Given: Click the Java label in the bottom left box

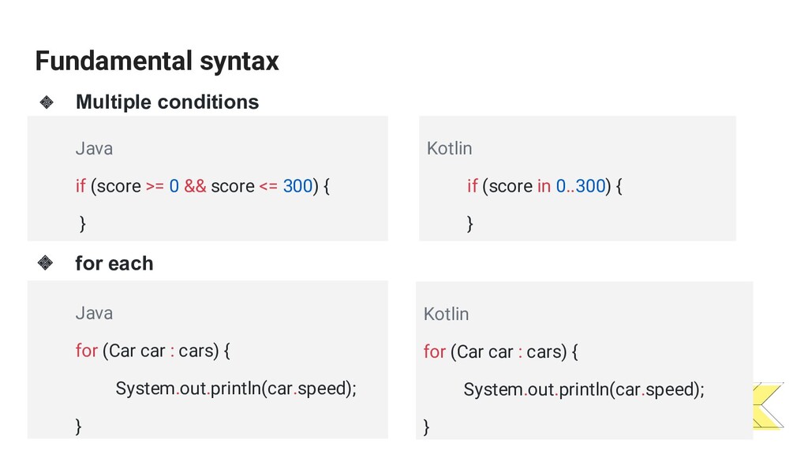Looking at the screenshot, I should click(94, 313).
